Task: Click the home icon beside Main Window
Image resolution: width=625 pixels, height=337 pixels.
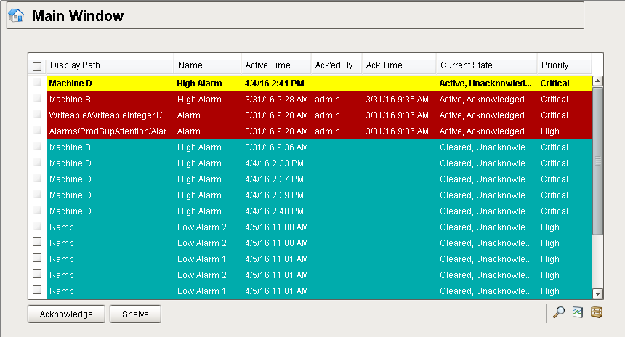Action: pos(16,15)
